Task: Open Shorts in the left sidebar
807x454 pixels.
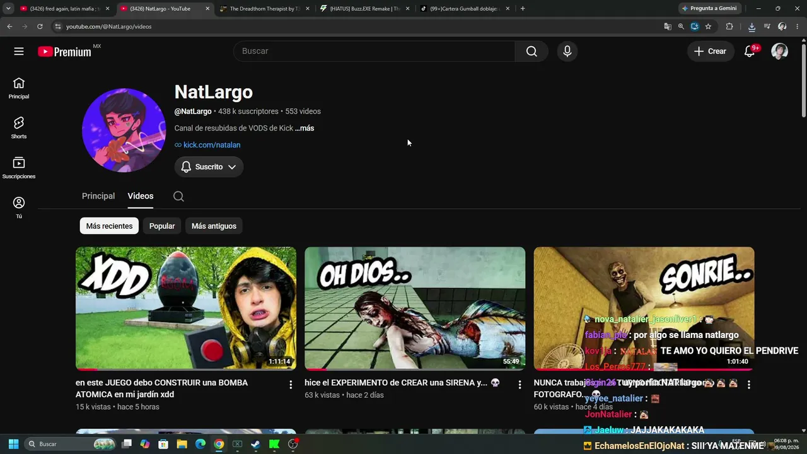Action: (x=19, y=127)
